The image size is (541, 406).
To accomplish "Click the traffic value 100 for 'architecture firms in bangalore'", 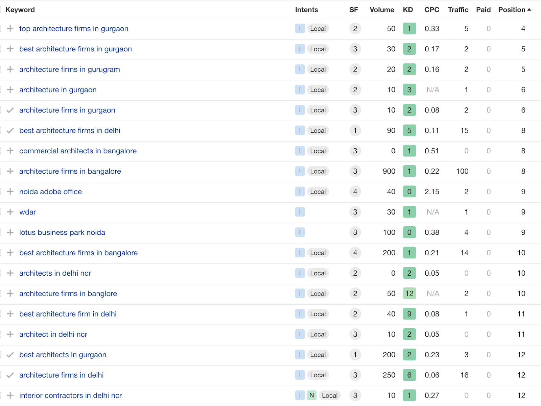I will 462,171.
